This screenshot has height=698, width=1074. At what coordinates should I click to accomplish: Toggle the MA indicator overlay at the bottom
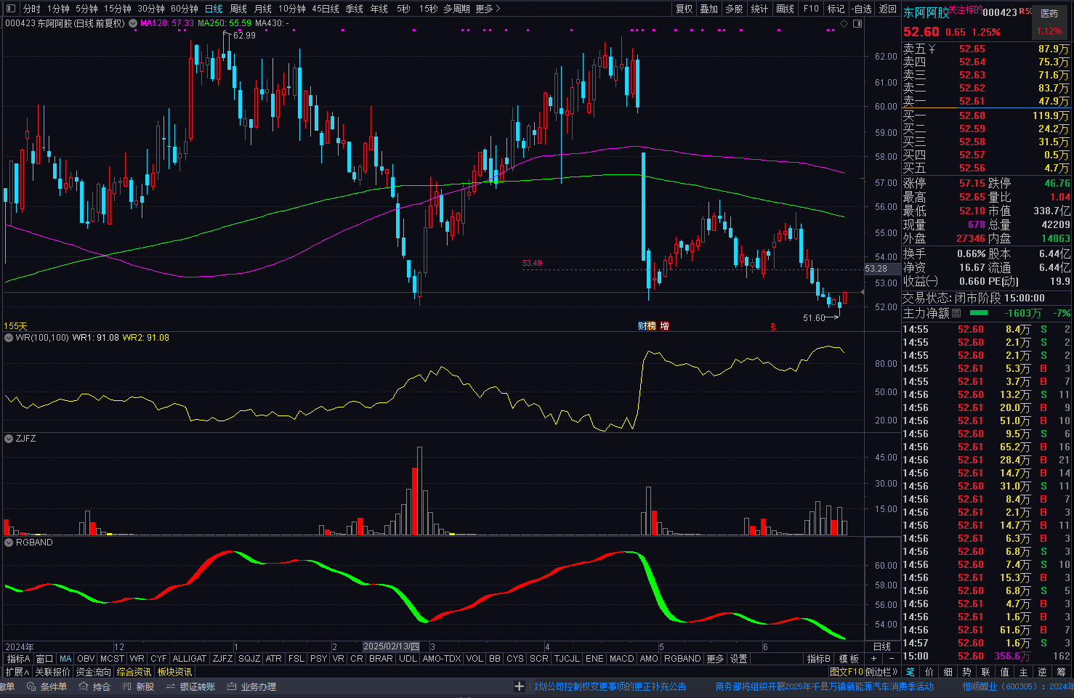pyautogui.click(x=65, y=659)
